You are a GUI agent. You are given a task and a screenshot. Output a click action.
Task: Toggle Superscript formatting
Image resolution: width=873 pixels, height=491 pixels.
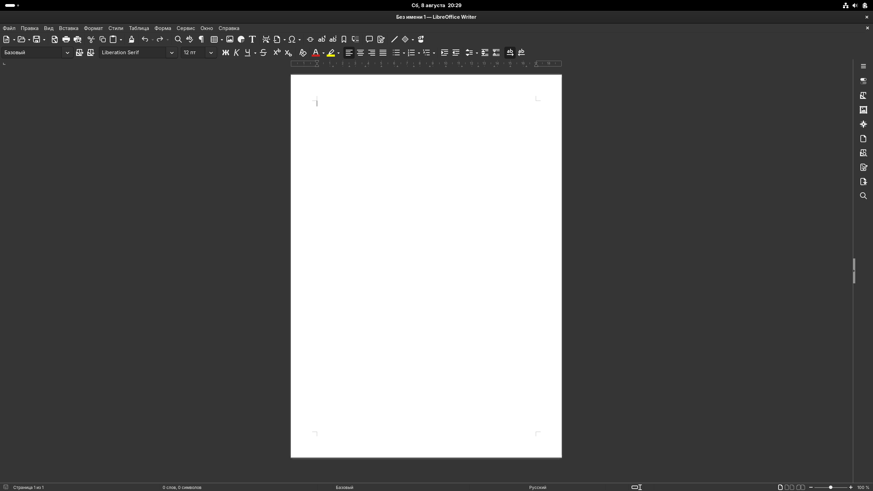(x=277, y=53)
